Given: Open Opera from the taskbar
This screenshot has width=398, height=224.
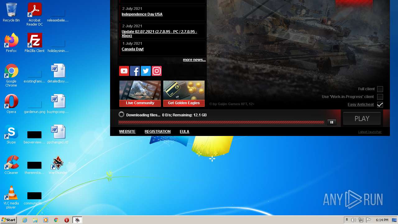Looking at the screenshot, I should click(x=67, y=220).
